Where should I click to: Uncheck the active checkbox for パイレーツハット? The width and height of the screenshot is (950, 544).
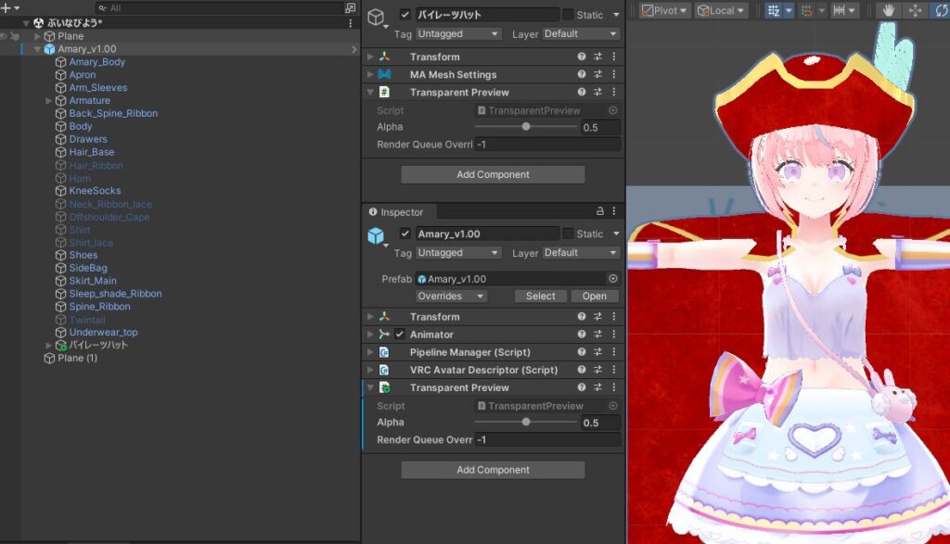click(405, 15)
